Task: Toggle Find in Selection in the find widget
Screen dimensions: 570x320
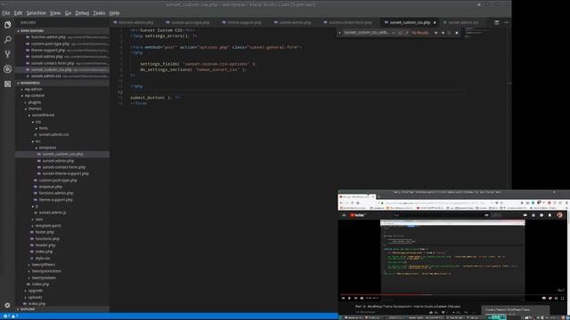Action: coord(450,33)
